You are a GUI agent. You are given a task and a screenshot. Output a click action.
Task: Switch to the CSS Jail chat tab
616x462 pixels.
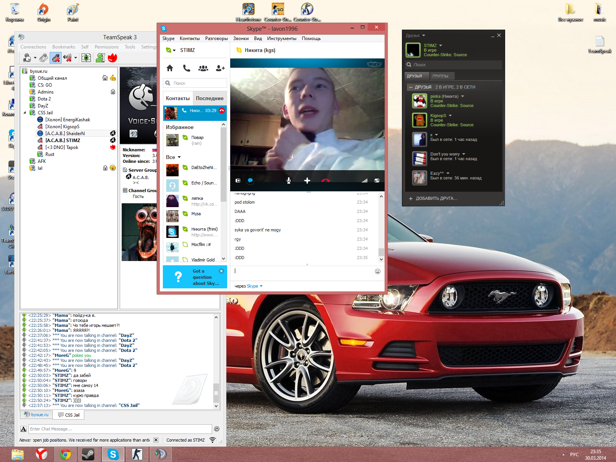[x=69, y=415]
